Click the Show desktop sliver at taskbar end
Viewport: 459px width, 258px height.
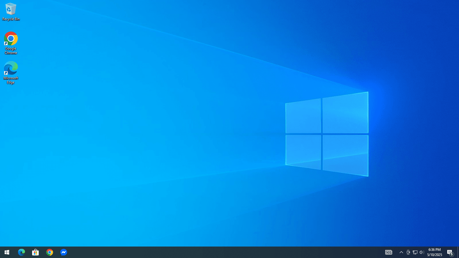pos(458,252)
